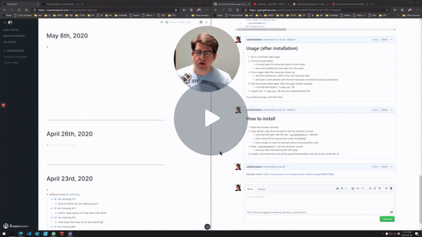422x237 pixels.
Task: Open Graph Overview in Roam sidebar
Action: 14,36
